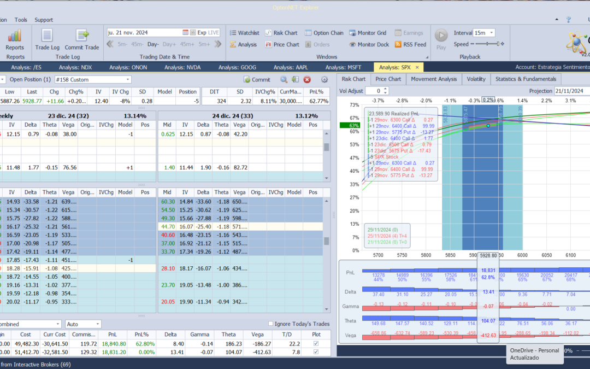590x369 pixels.
Task: Click the red delete icon beside Commit
Action: (307, 79)
